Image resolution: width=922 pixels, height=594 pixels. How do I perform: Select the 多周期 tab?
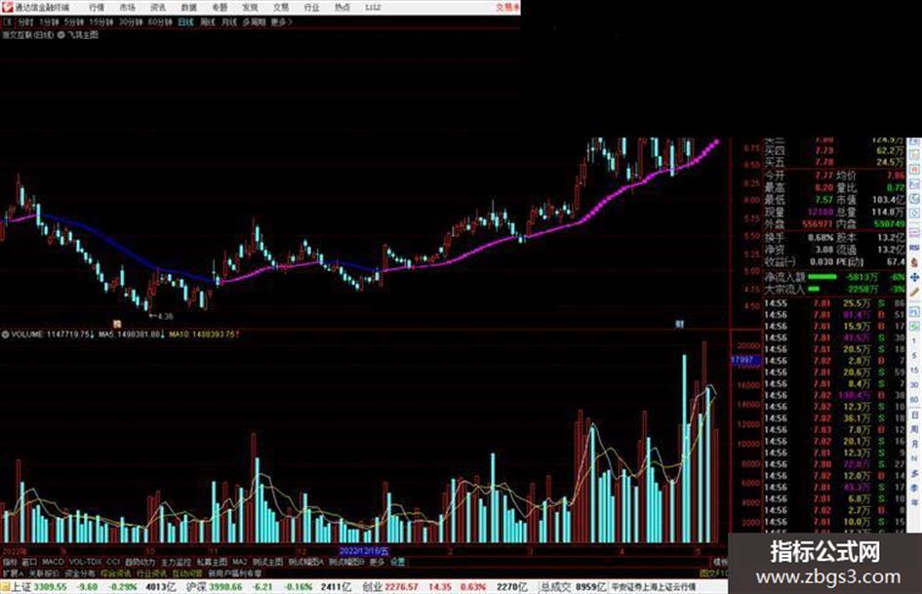pos(254,21)
